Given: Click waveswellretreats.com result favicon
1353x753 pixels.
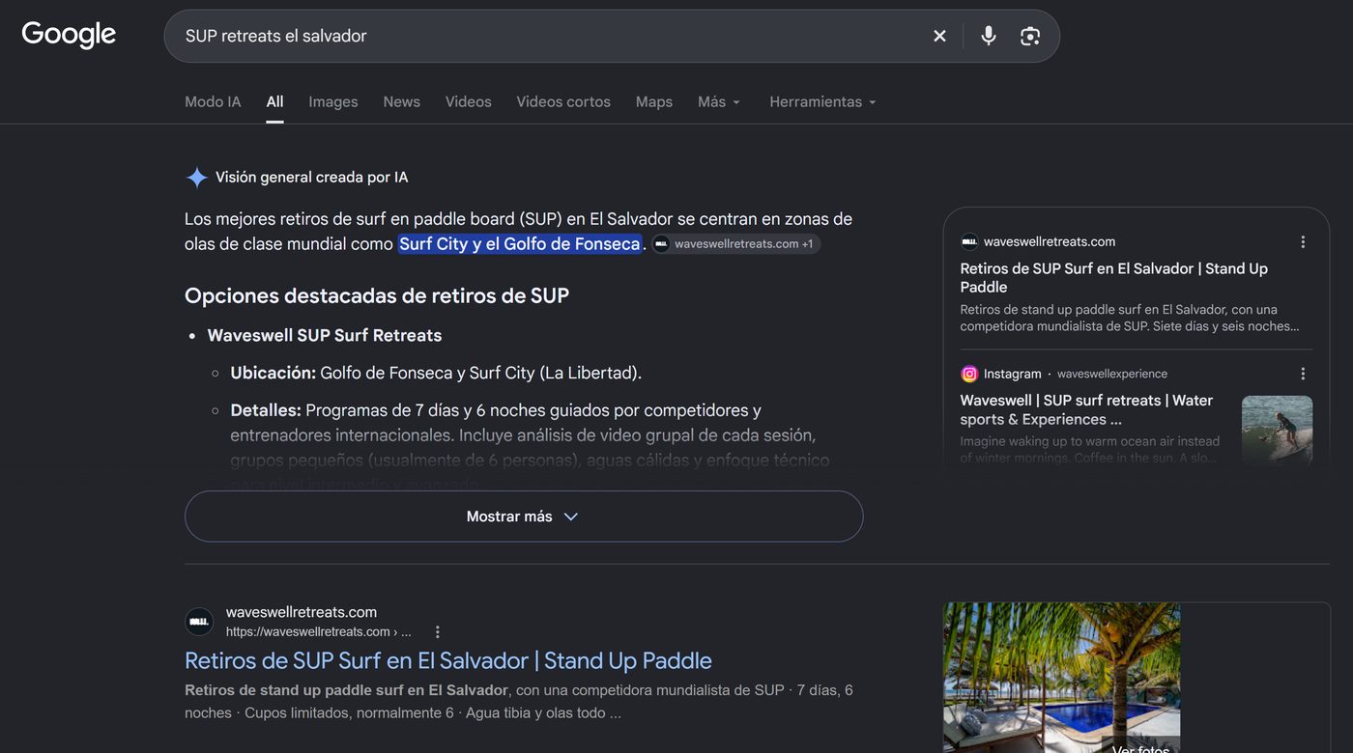Looking at the screenshot, I should [199, 622].
